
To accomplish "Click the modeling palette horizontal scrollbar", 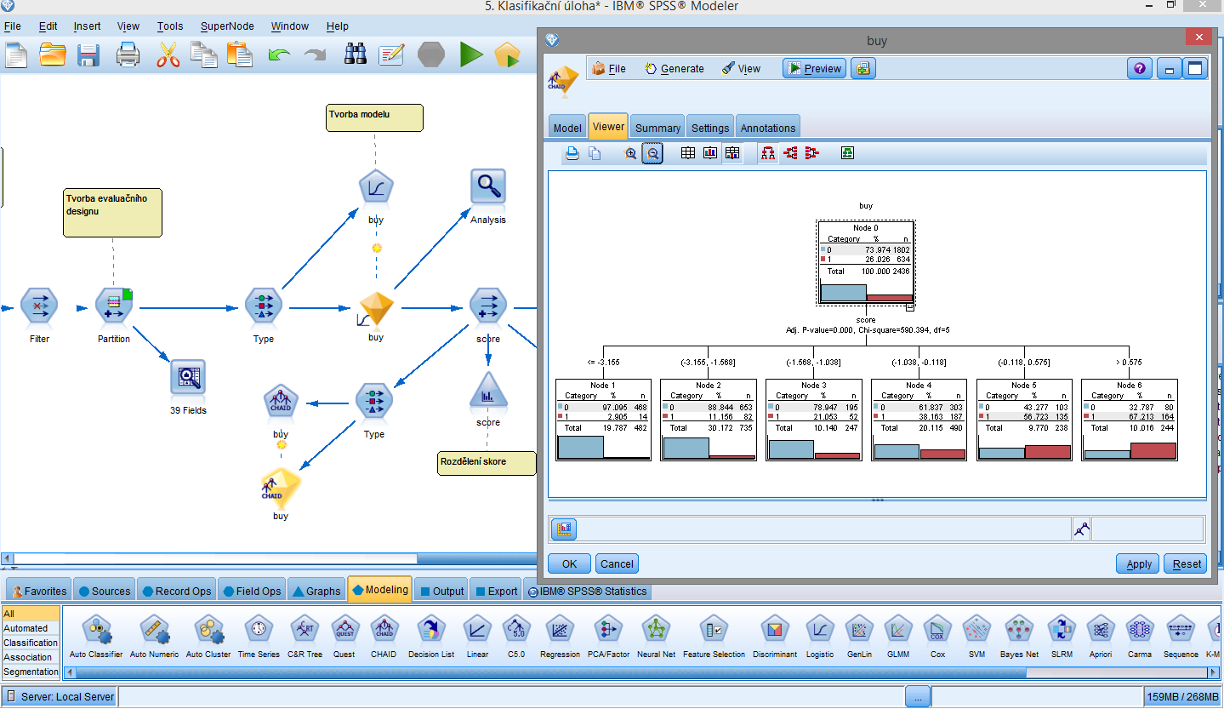I will coord(551,672).
